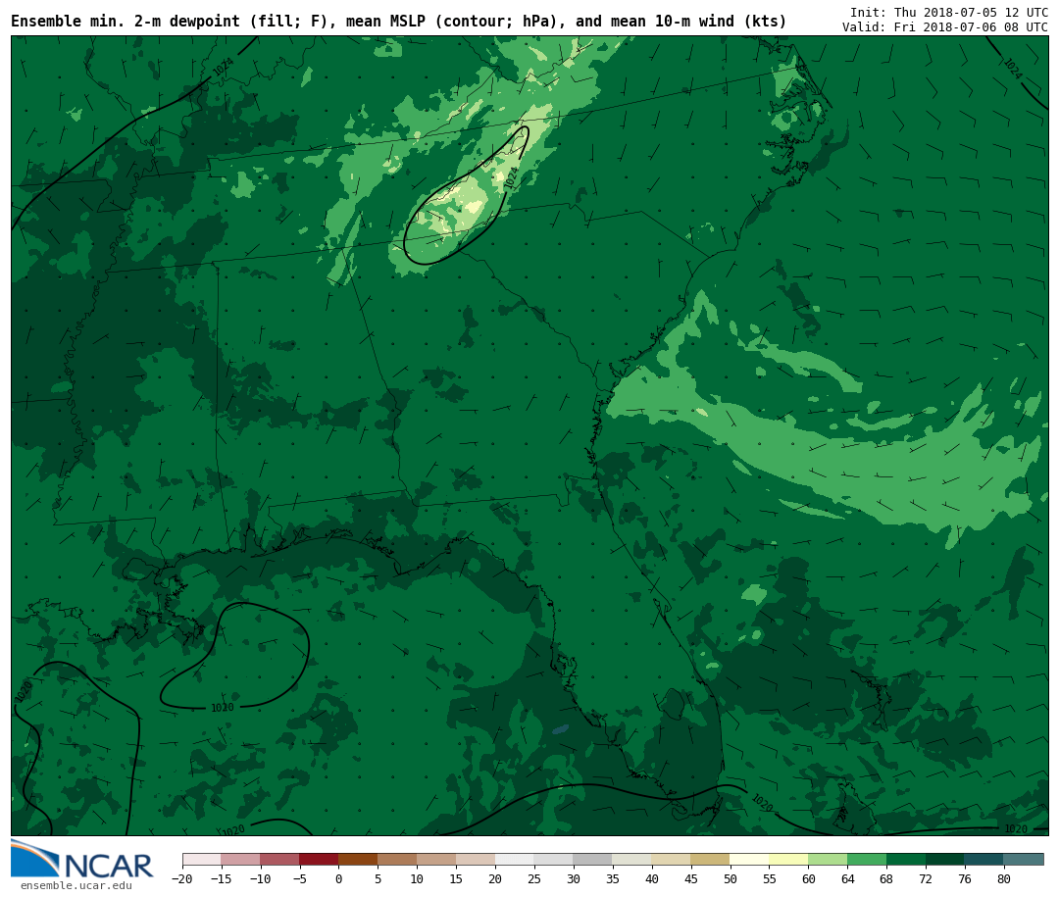This screenshot has width=1059, height=897.
Task: Click the Valid time Fri 2018-07-06 08 UTC
Action: [944, 27]
